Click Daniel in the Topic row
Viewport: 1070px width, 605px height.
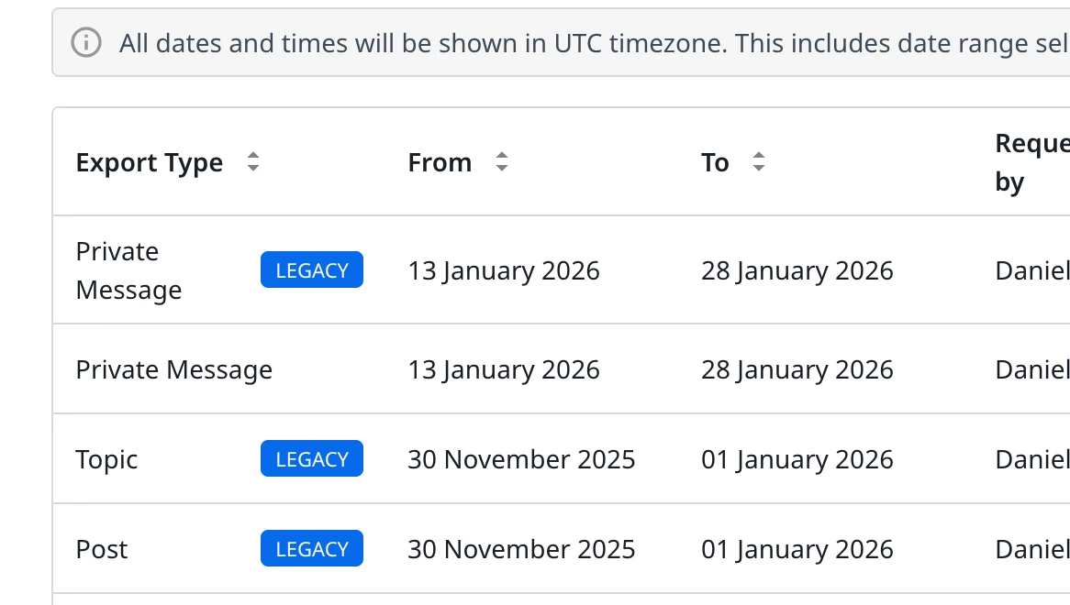1031,459
